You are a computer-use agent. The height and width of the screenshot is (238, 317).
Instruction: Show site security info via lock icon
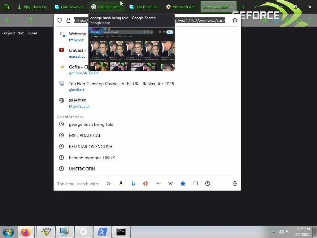(x=68, y=20)
